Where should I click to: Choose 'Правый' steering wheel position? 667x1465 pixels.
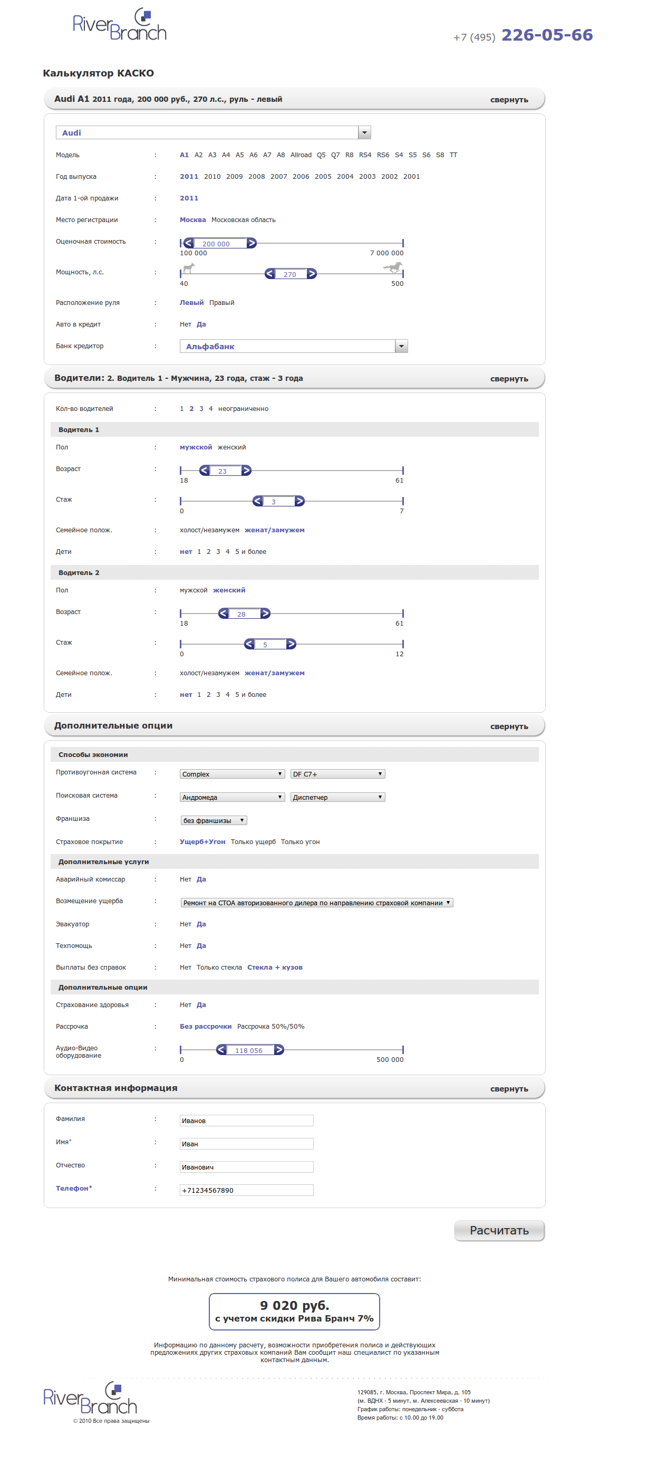[221, 303]
